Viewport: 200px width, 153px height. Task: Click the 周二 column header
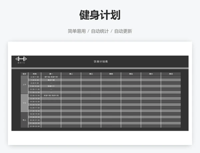coord(71,74)
